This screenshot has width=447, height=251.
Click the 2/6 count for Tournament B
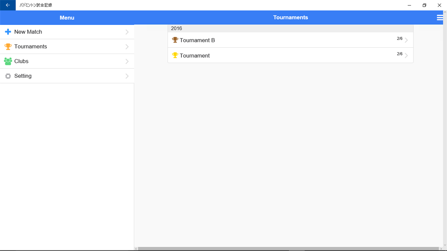(x=400, y=38)
